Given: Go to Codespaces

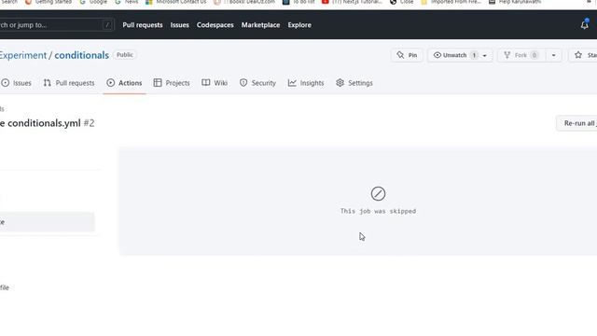Looking at the screenshot, I should click(215, 25).
